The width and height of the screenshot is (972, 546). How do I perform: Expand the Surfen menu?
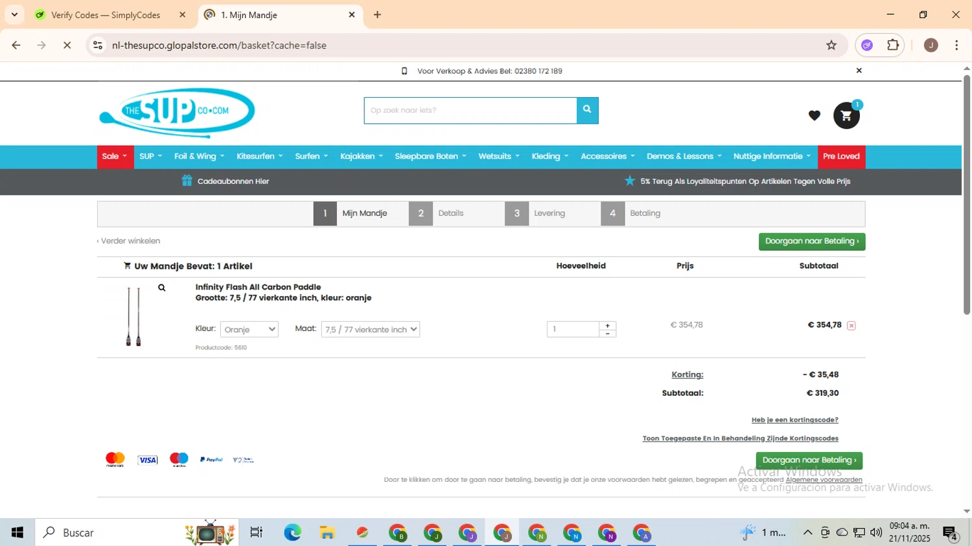311,157
